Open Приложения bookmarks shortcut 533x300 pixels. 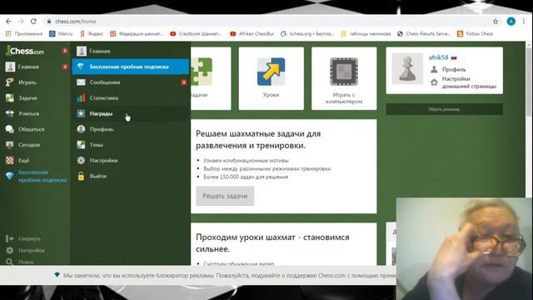click(x=24, y=33)
